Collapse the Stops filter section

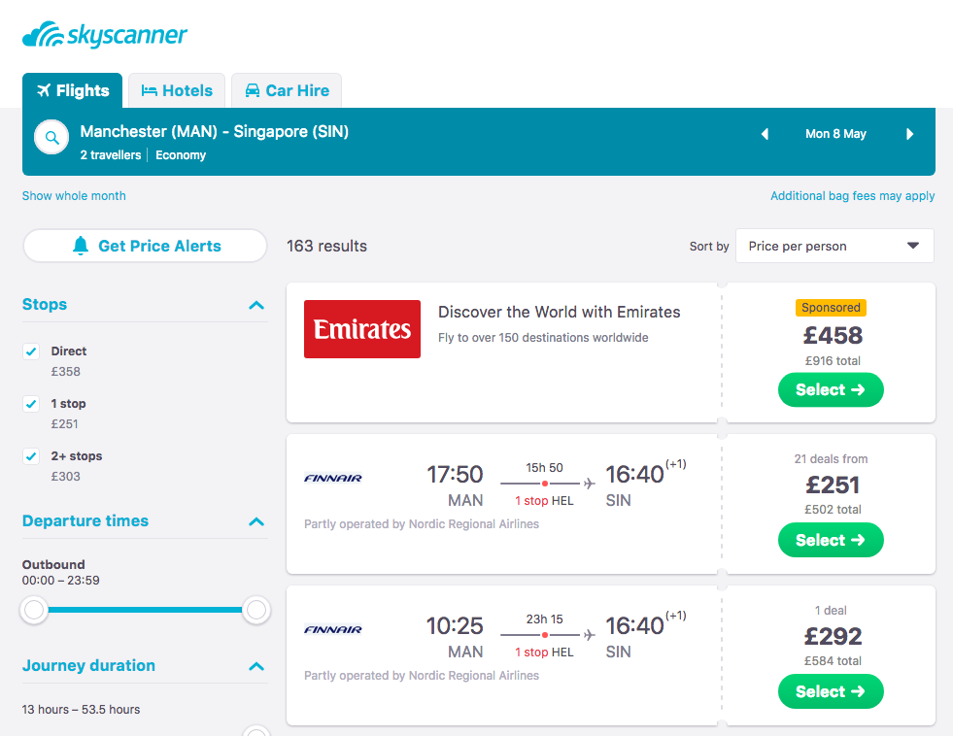click(x=256, y=305)
